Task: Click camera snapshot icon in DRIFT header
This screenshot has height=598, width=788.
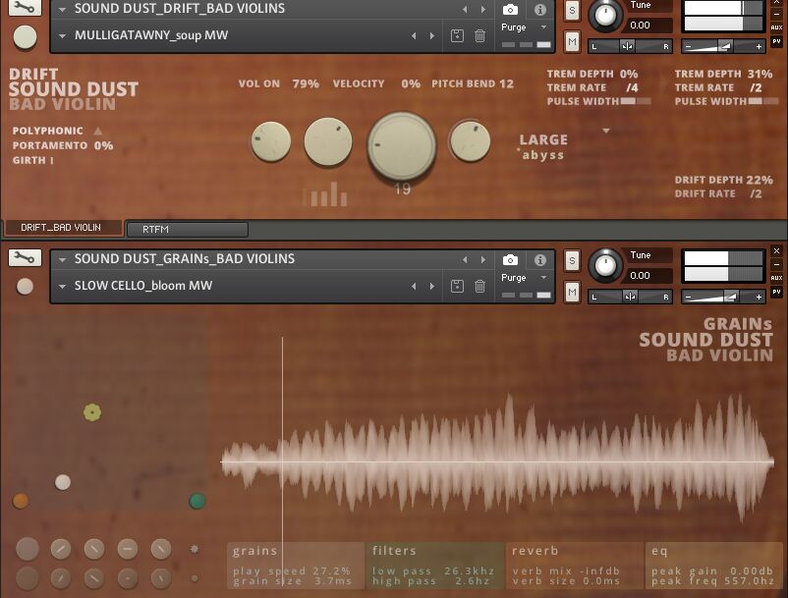Action: [x=510, y=10]
